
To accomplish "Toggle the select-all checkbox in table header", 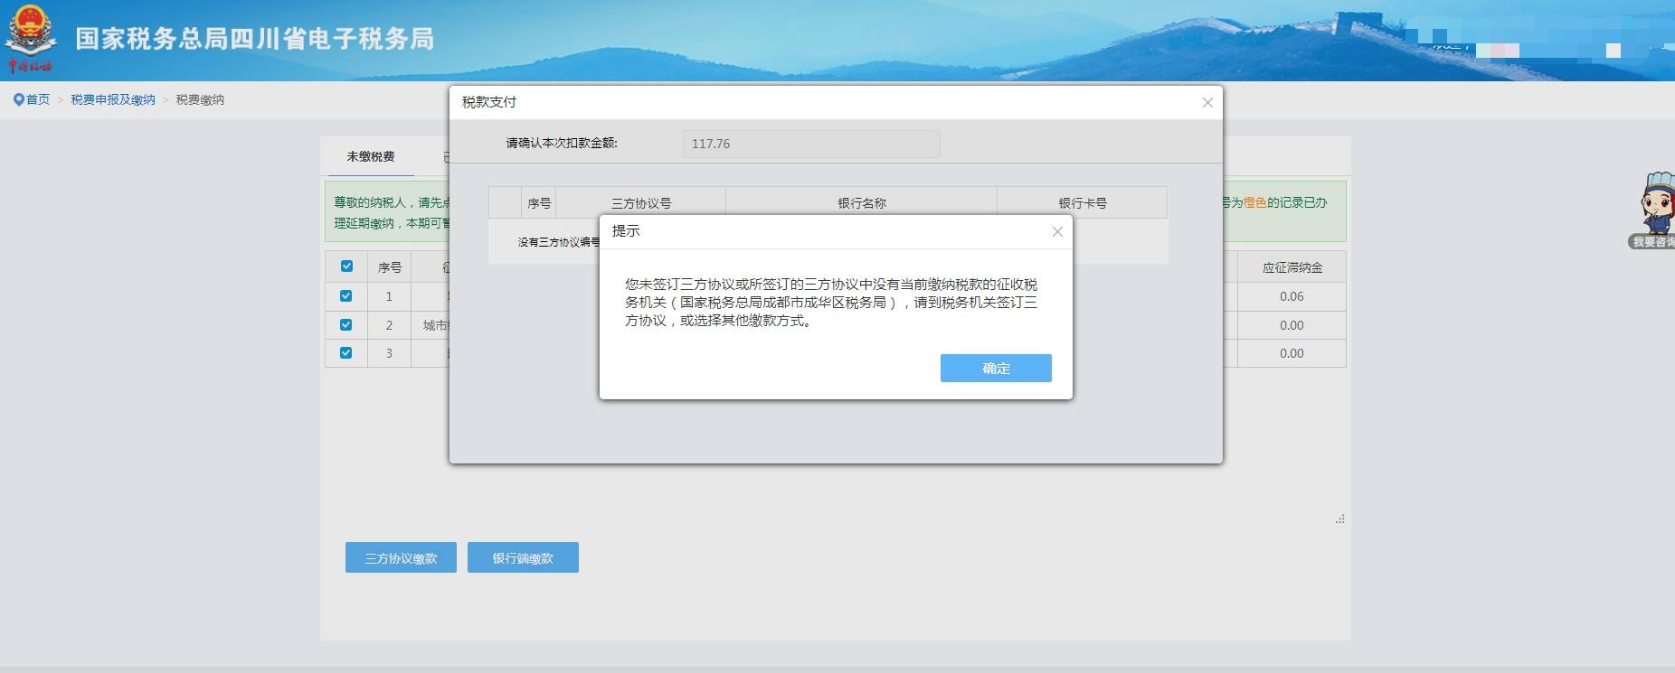I will [346, 266].
